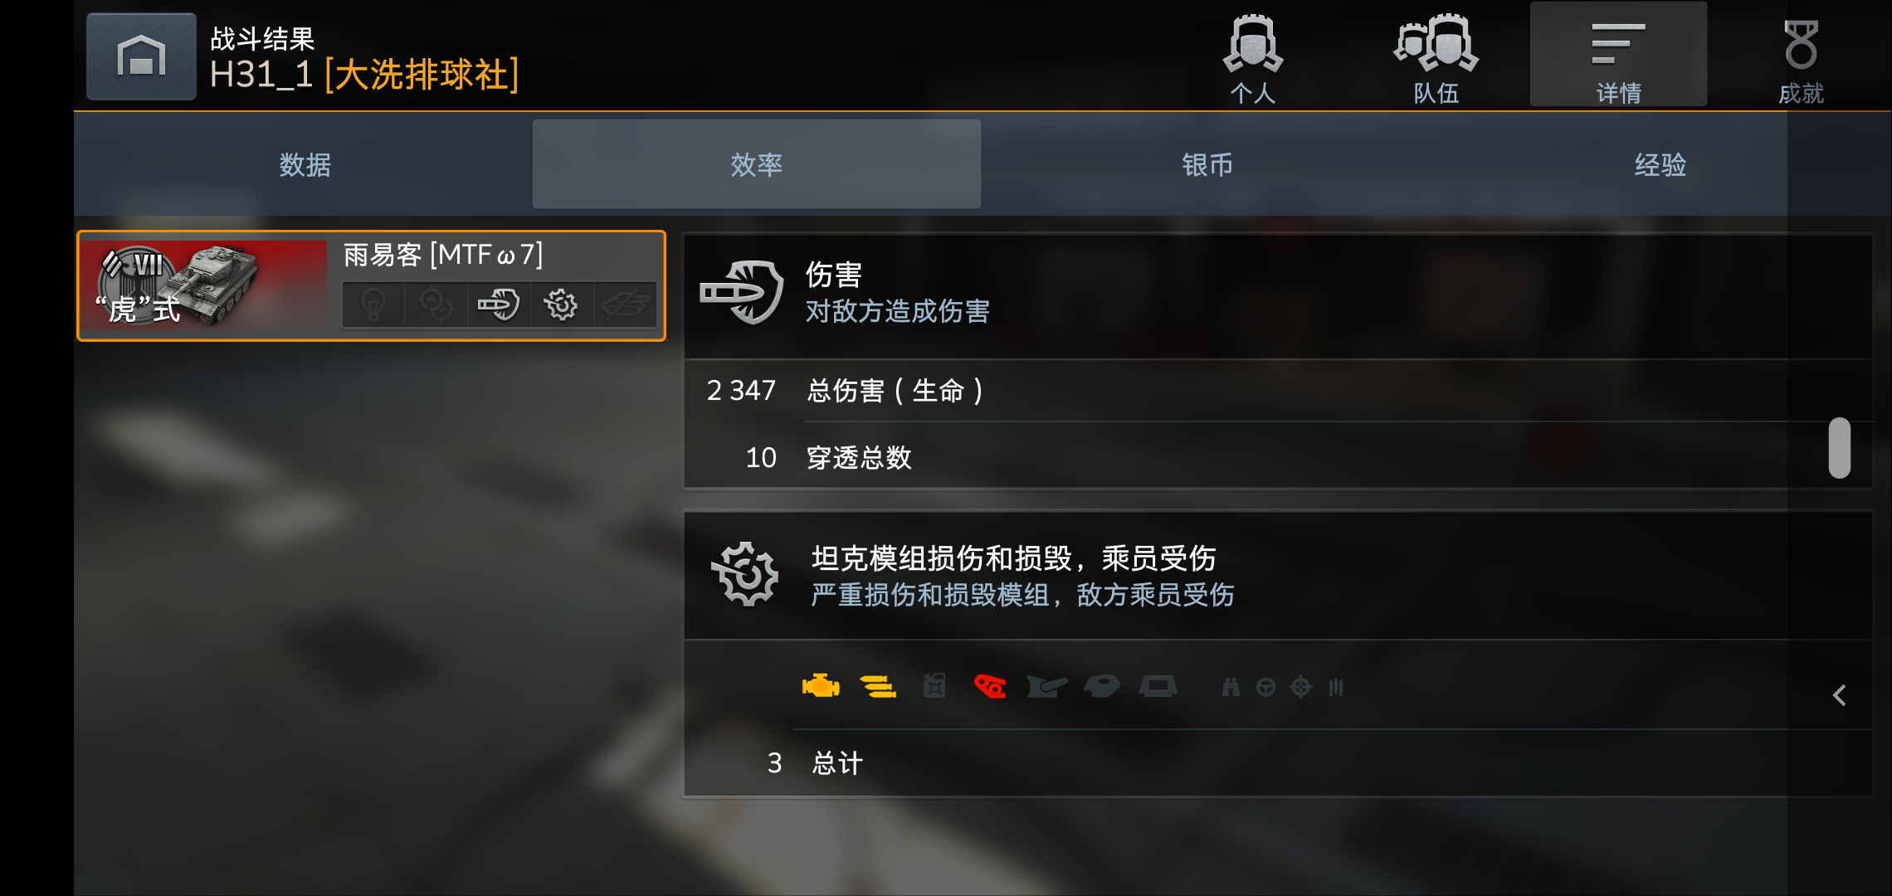Select the 虎式 tank card for 雨易客
The image size is (1892, 896).
coord(371,285)
